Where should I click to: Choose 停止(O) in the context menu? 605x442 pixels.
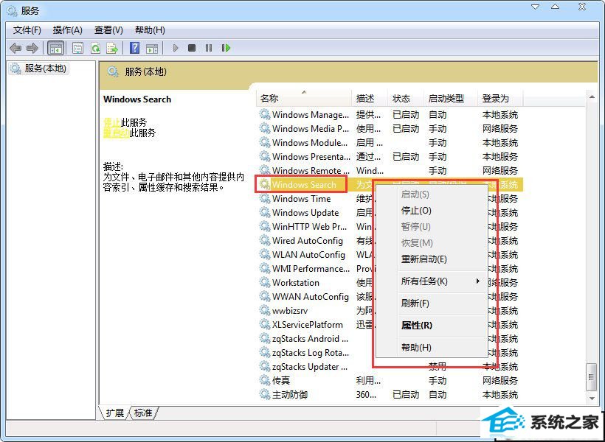click(431, 211)
